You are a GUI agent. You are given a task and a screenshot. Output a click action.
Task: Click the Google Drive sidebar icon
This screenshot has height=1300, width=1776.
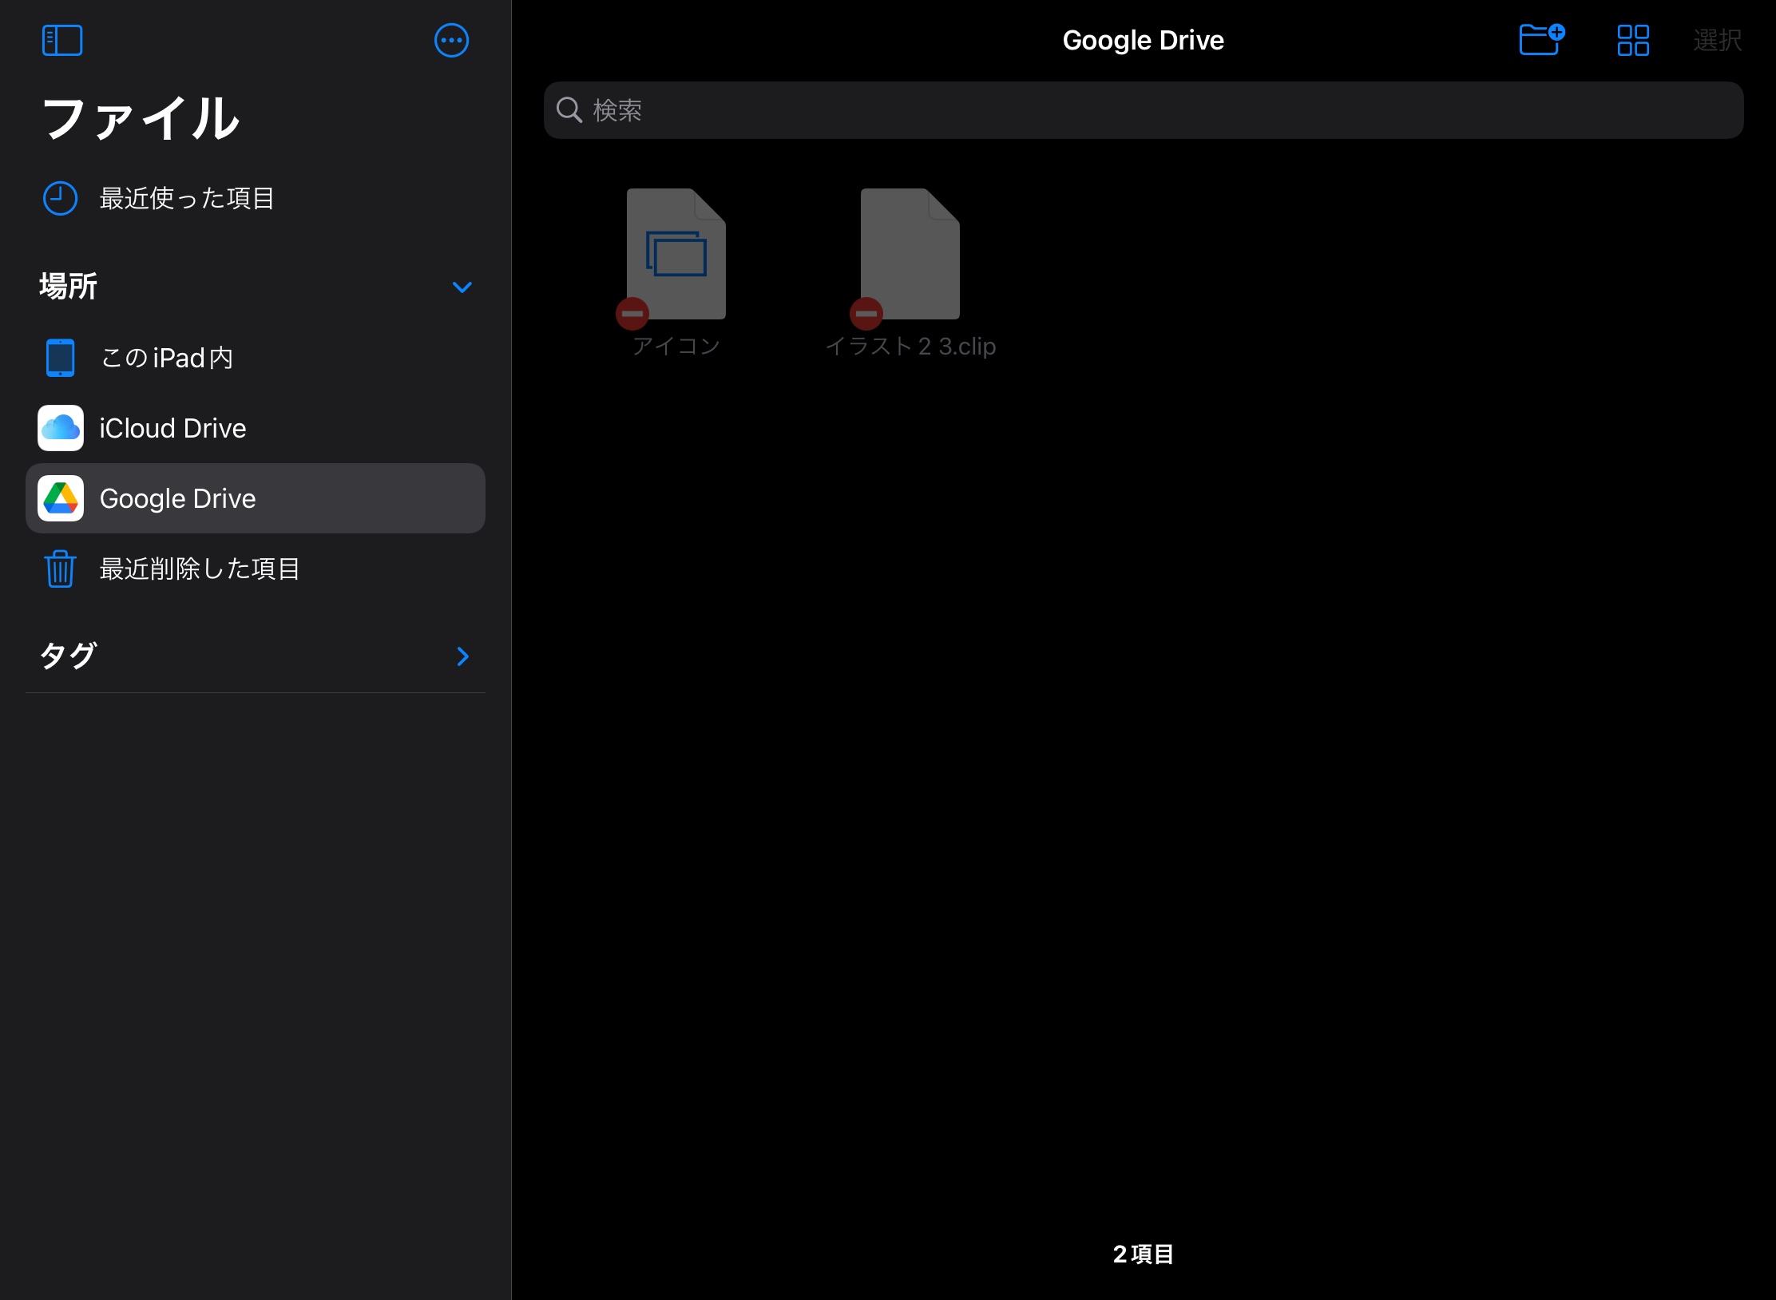[61, 498]
